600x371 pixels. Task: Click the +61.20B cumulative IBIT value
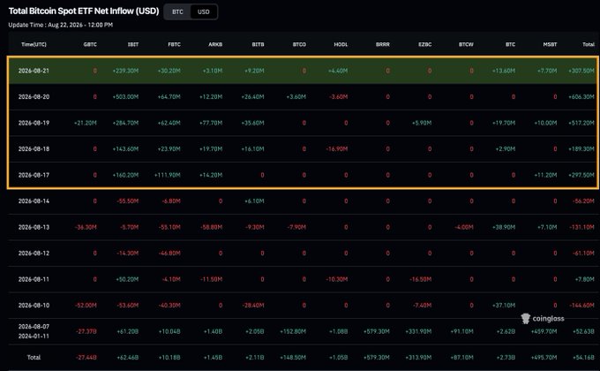point(127,331)
